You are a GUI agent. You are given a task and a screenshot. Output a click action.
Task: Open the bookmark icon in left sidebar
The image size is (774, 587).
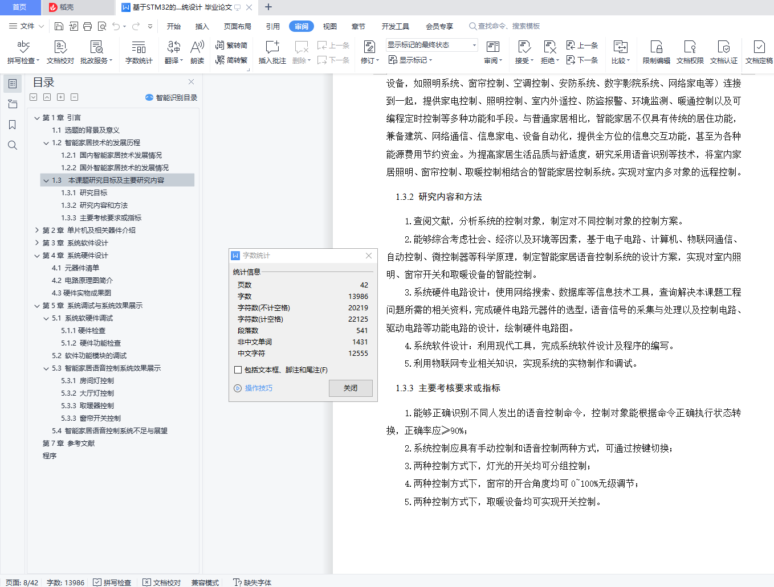point(13,125)
